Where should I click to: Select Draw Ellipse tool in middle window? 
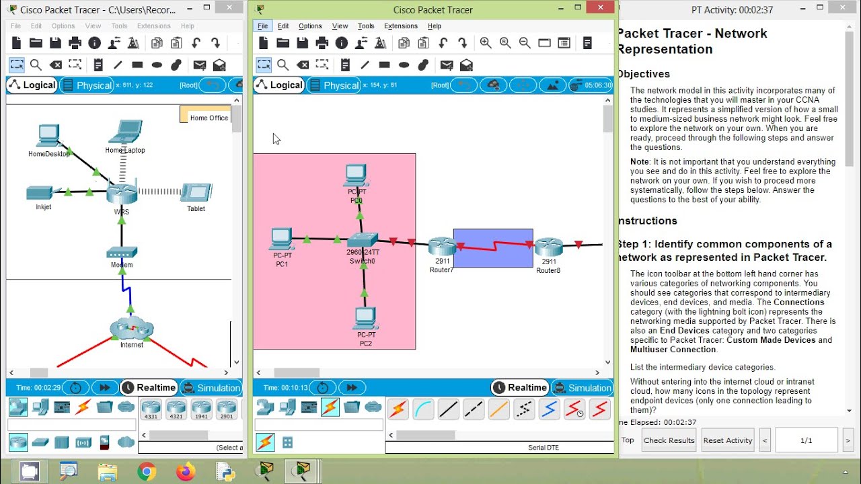(x=404, y=65)
